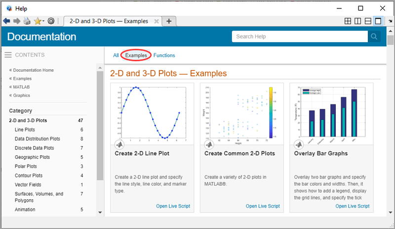Screen dimensions: 395x229
Task: Open the help preferences gear icon
Action: 51,21
